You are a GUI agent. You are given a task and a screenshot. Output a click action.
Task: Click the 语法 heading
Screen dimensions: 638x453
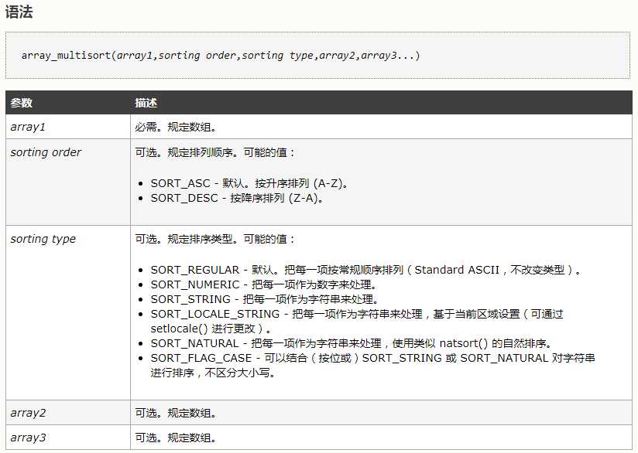coord(19,12)
